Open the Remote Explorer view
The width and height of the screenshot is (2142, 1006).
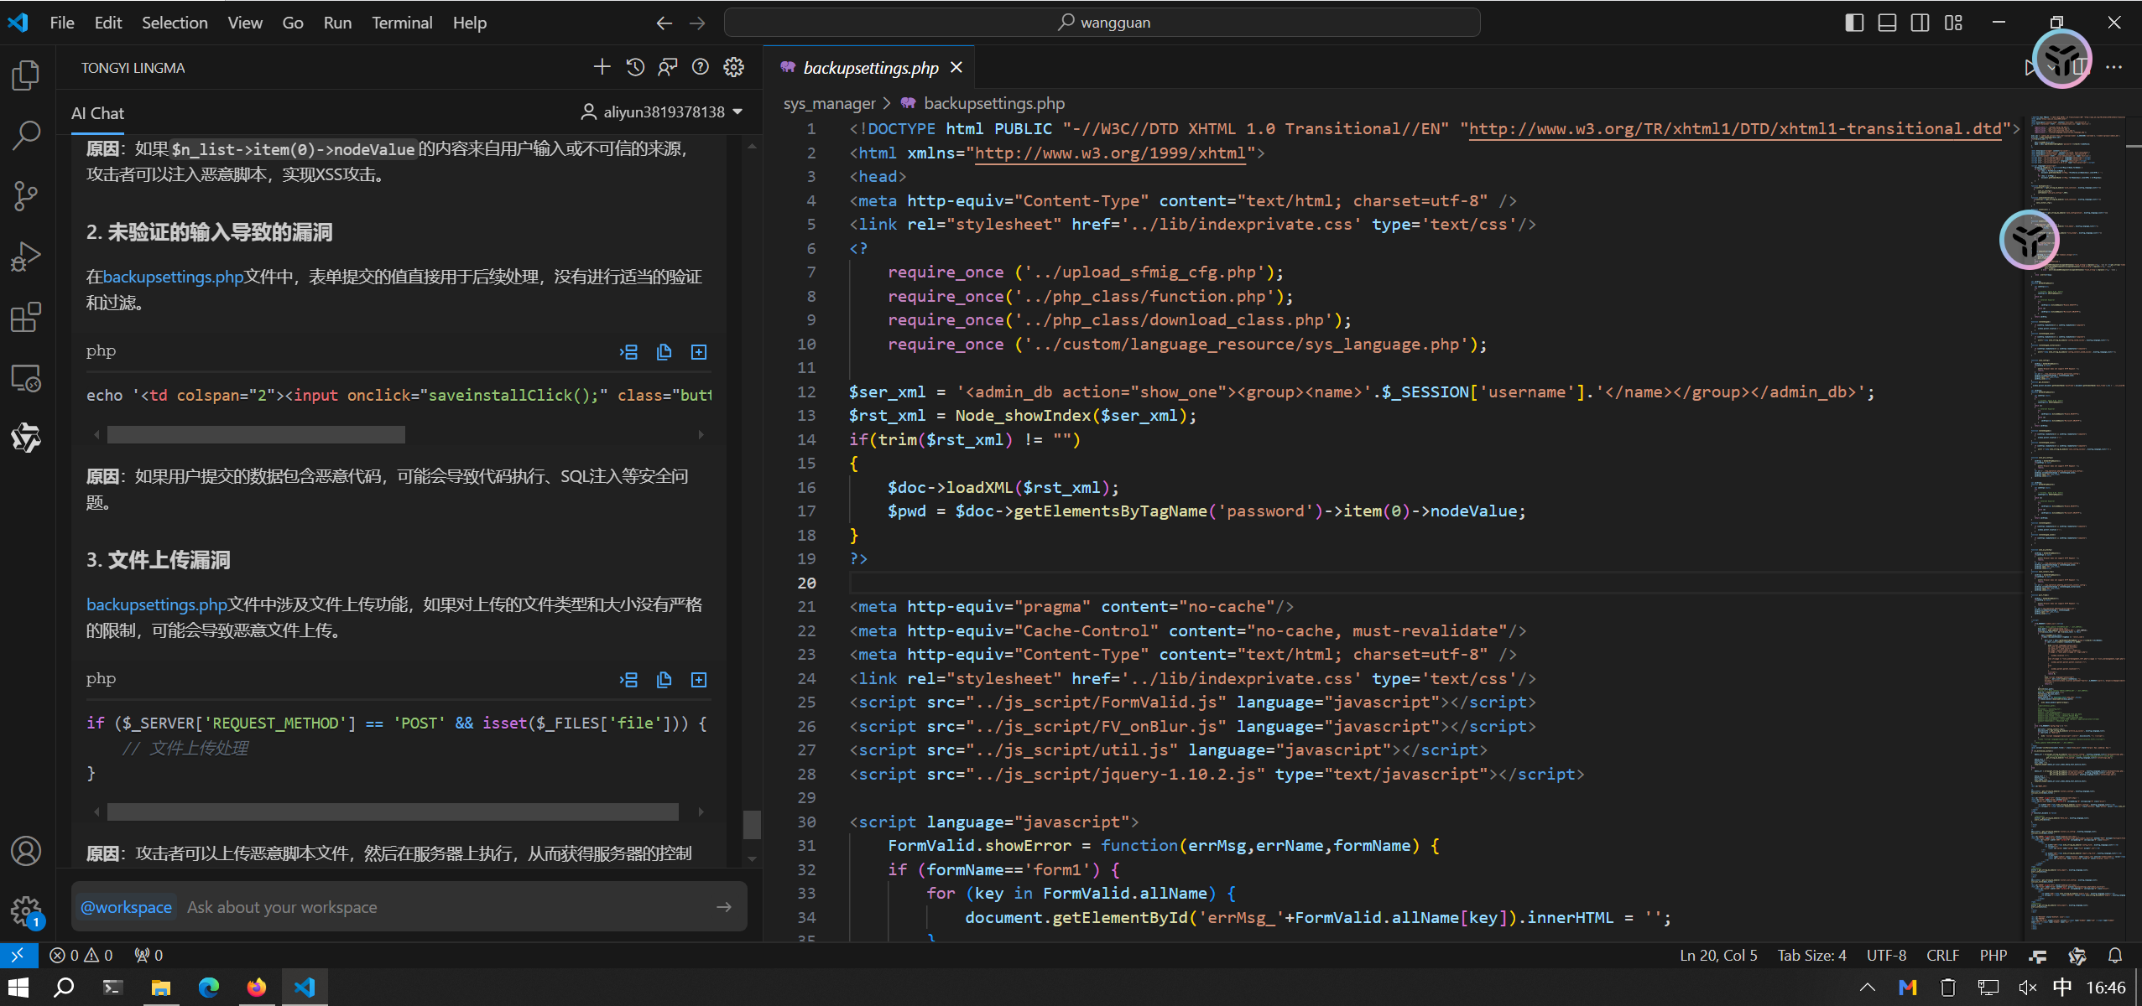[x=26, y=378]
